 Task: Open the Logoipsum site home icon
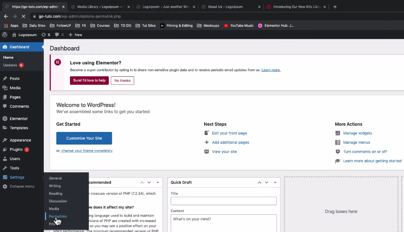(x=14, y=35)
